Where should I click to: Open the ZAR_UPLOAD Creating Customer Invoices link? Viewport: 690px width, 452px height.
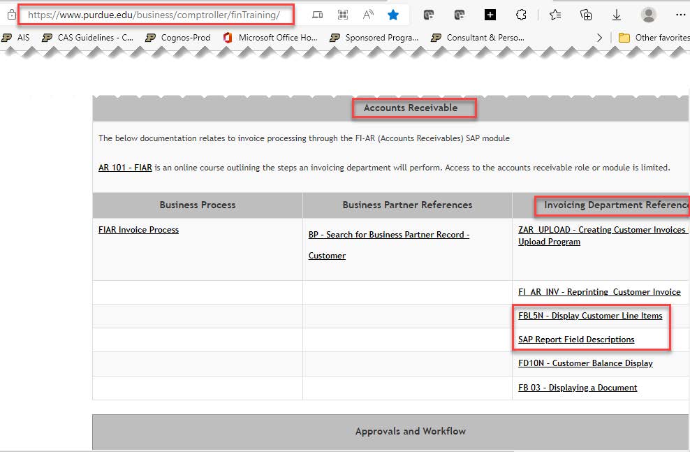click(603, 235)
